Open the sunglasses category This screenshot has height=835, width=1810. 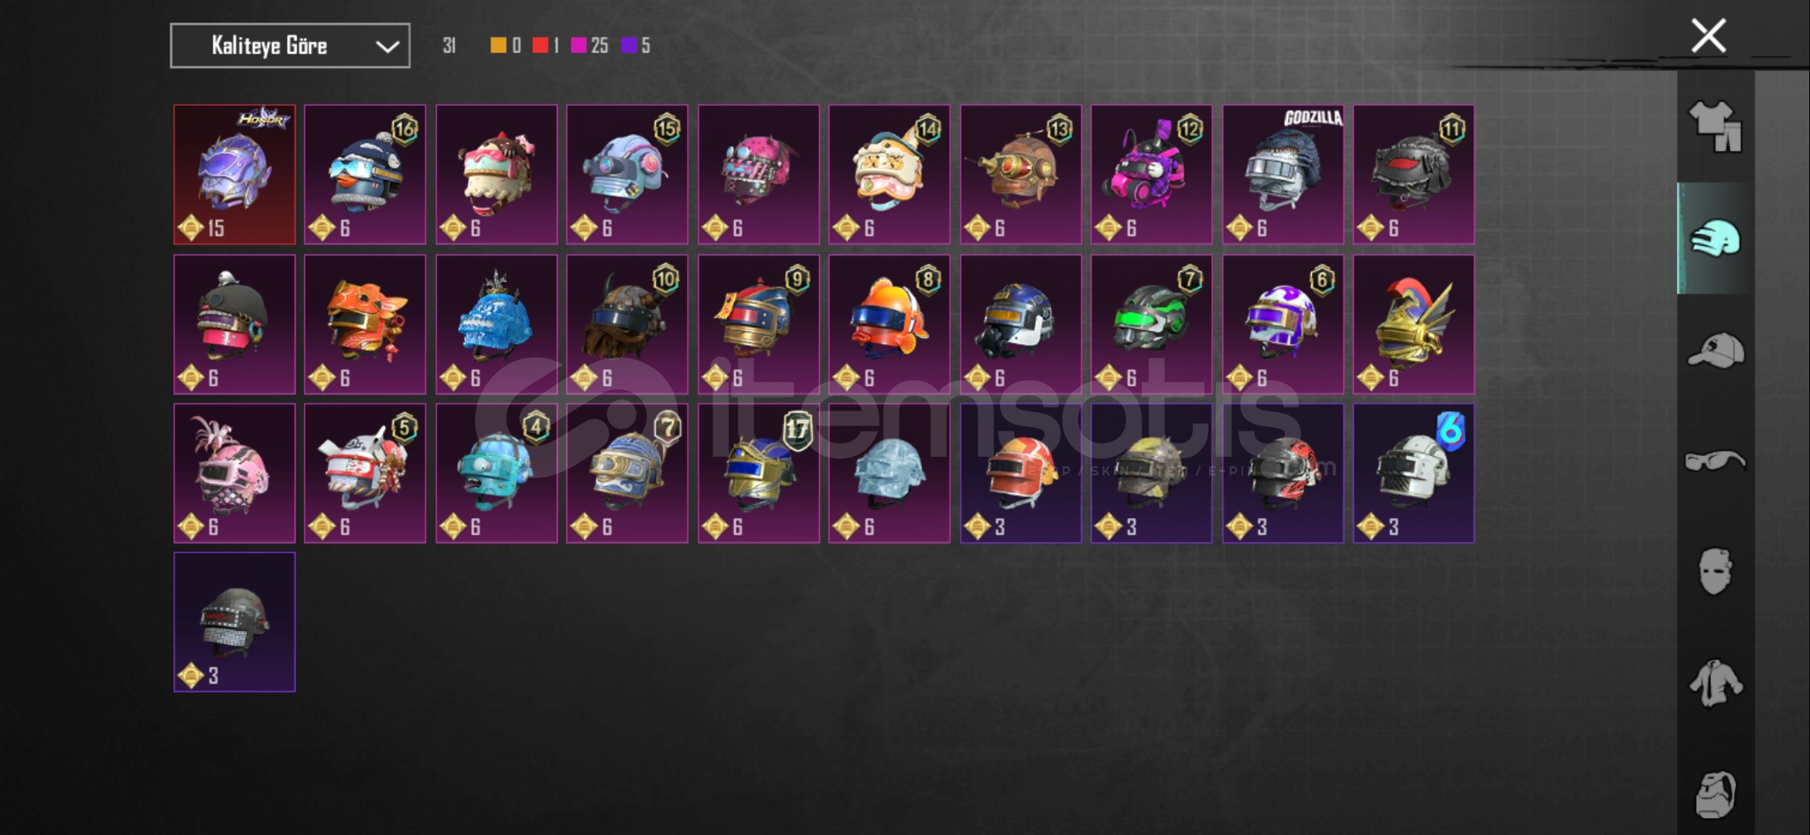1716,461
